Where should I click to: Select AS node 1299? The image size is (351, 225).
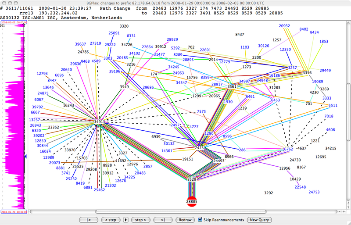click(197, 96)
